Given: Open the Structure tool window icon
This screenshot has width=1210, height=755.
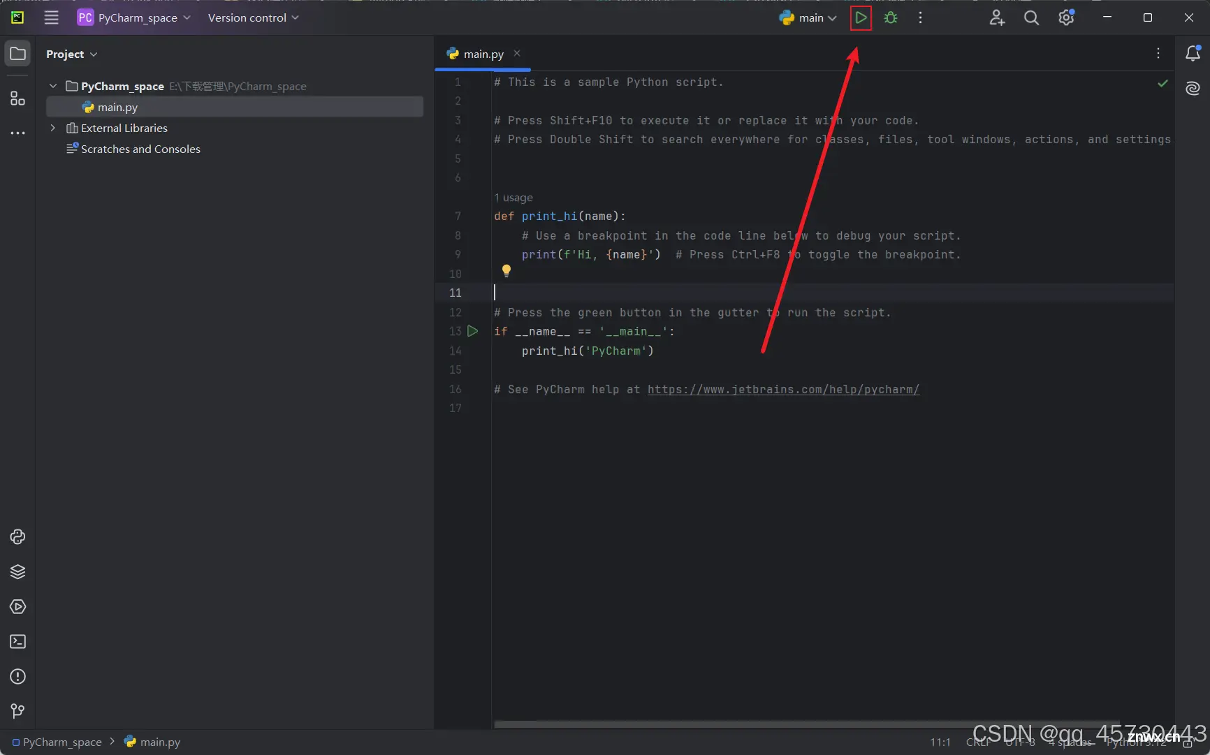Looking at the screenshot, I should point(17,98).
